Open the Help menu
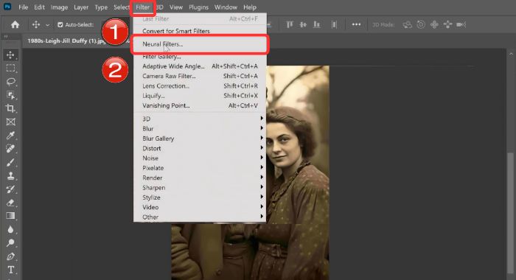The image size is (516, 280). tap(250, 7)
